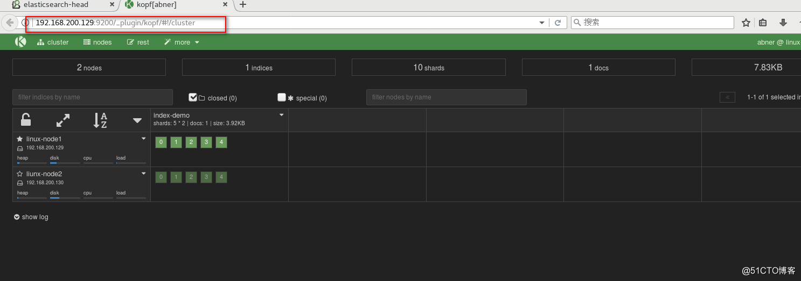The width and height of the screenshot is (801, 281).
Task: Open a new browser tab
Action: [x=243, y=4]
